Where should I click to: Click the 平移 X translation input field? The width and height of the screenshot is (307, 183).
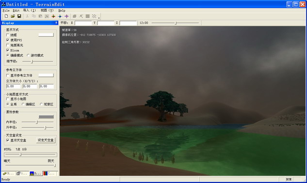(x=83, y=23)
